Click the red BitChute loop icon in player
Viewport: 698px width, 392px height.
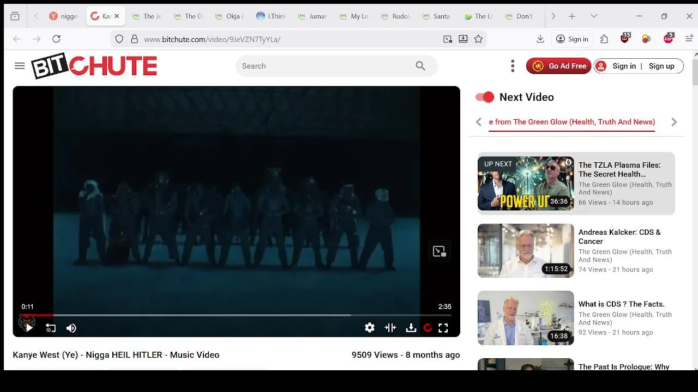(428, 328)
